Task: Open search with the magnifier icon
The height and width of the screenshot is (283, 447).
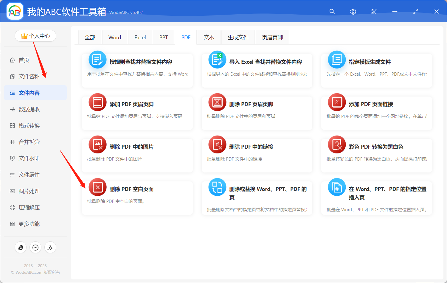Action: (332, 12)
